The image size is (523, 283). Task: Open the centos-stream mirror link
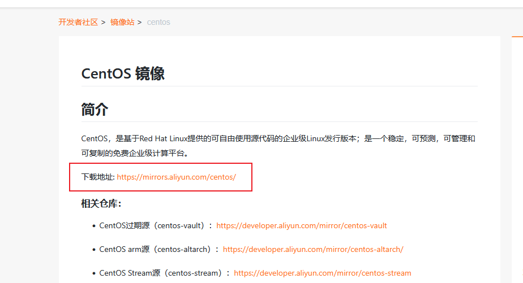coord(323,273)
